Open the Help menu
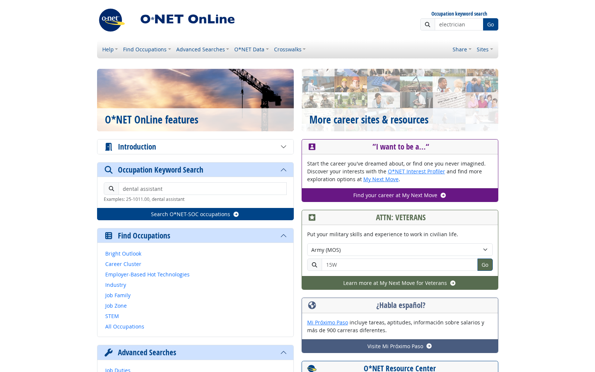Screen dimensions: 595x372 pos(110,49)
